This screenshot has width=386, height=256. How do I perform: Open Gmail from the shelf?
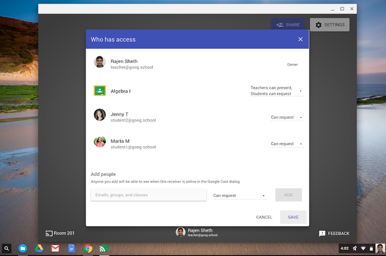(x=55, y=248)
